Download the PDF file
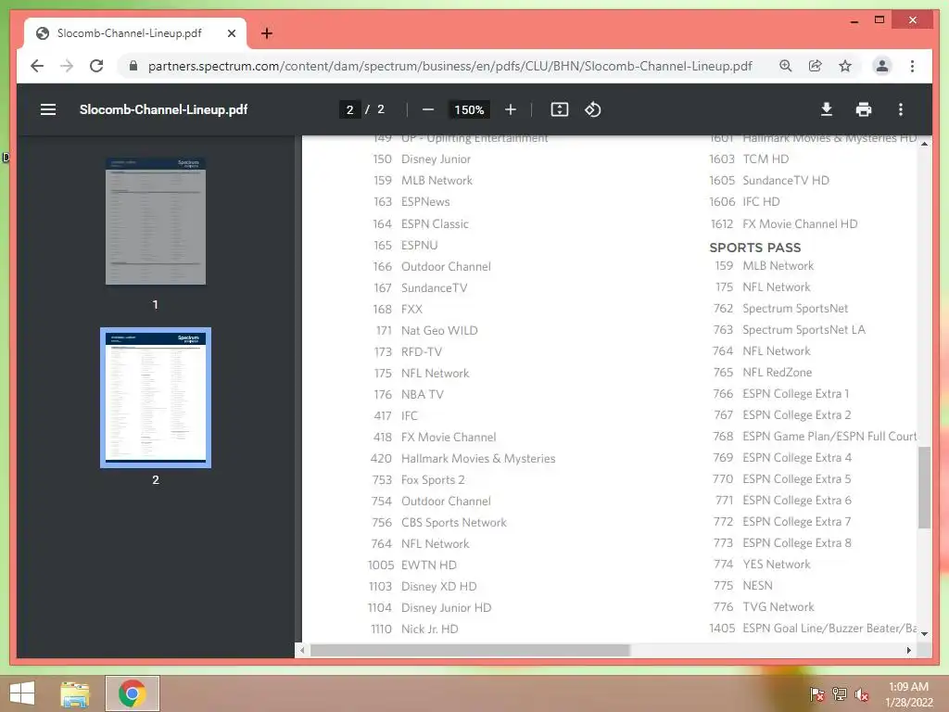949x712 pixels. [x=826, y=109]
